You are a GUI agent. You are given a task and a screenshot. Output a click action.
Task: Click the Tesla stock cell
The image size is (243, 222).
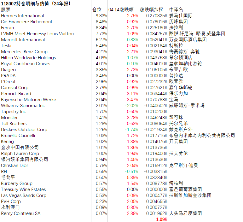(46, 46)
